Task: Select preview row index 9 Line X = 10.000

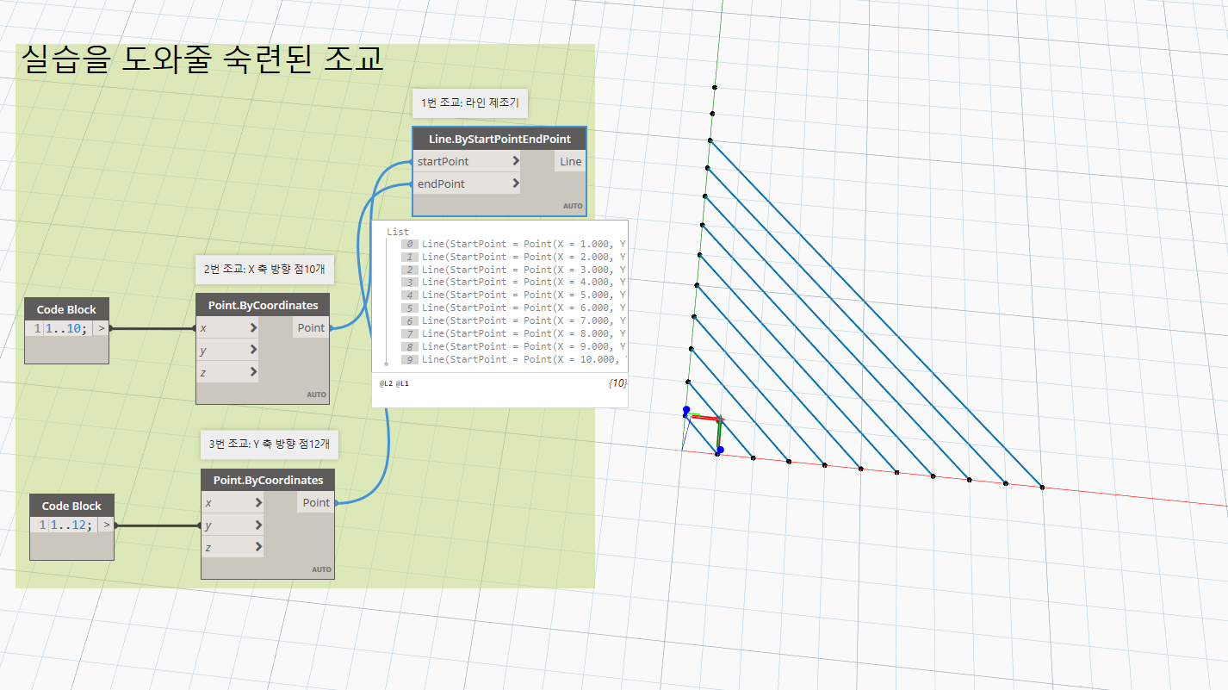Action: (x=513, y=359)
